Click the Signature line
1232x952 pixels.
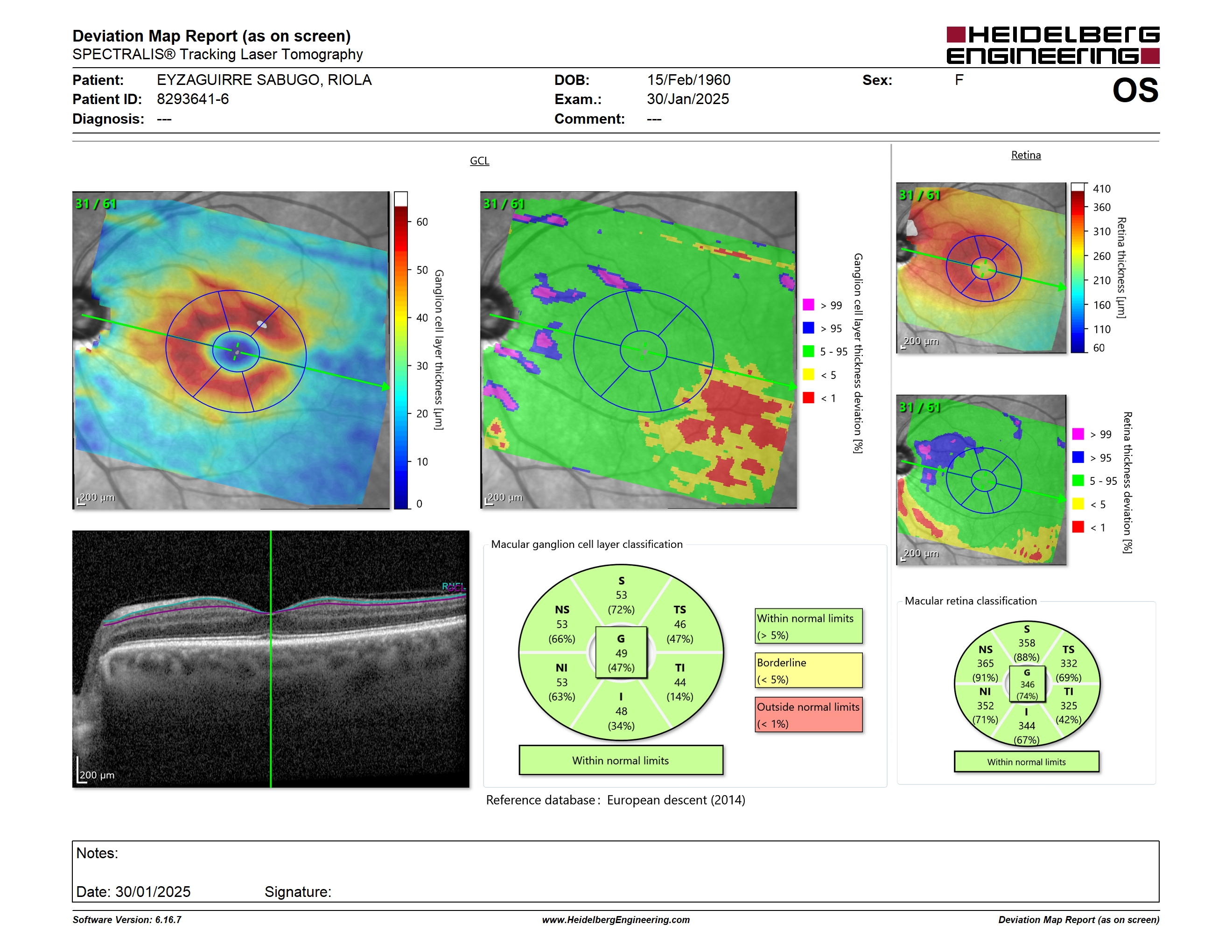click(x=298, y=892)
